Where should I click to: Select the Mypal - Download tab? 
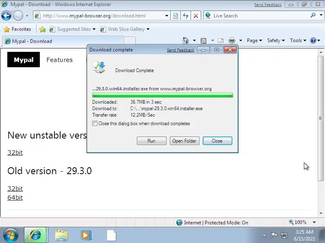pos(63,41)
